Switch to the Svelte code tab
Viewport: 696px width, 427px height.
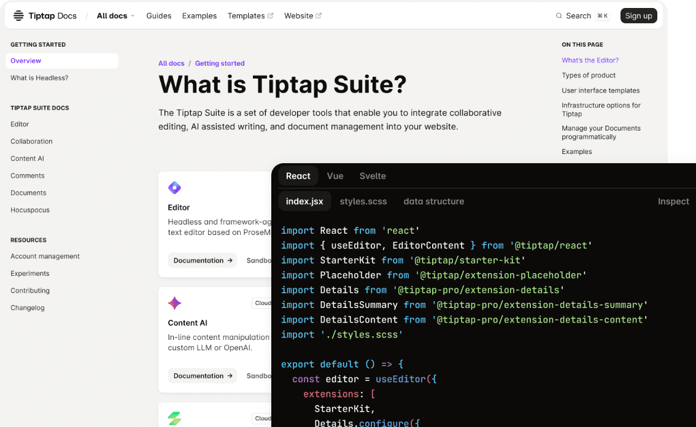coord(373,176)
